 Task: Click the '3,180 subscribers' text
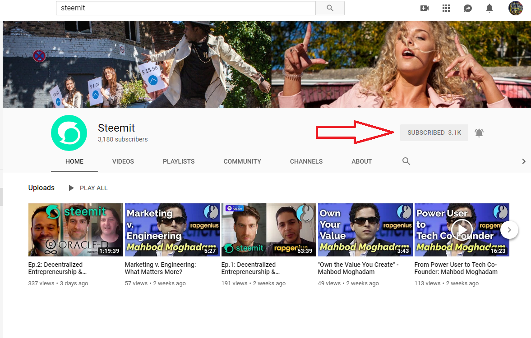click(123, 139)
